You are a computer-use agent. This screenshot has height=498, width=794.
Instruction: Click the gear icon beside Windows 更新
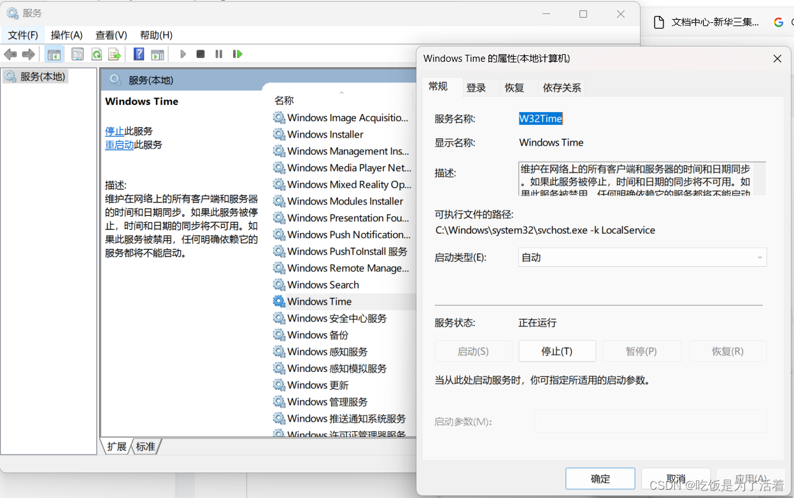click(x=279, y=385)
